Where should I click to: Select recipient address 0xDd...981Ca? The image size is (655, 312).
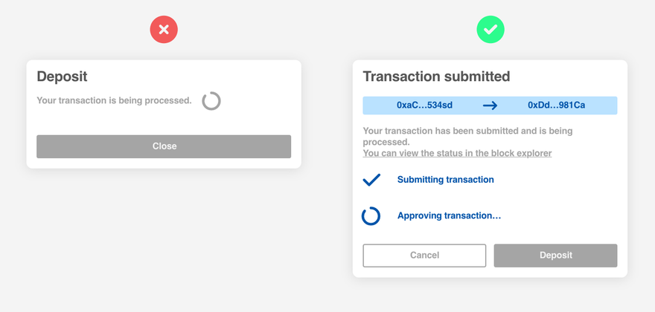click(557, 105)
